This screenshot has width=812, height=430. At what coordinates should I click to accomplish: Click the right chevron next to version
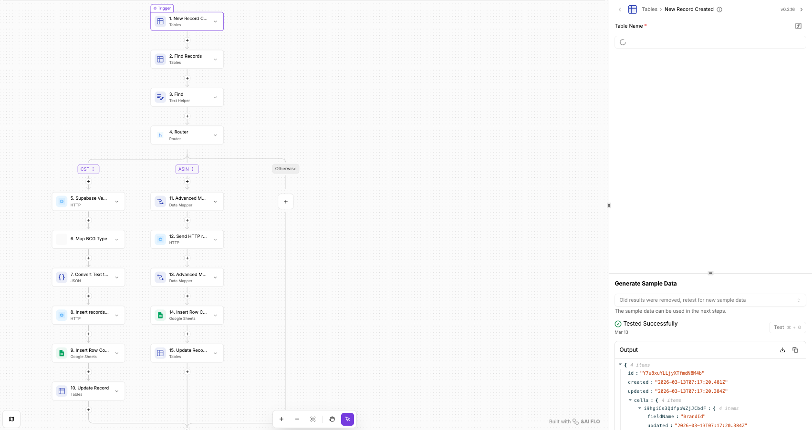(x=802, y=10)
